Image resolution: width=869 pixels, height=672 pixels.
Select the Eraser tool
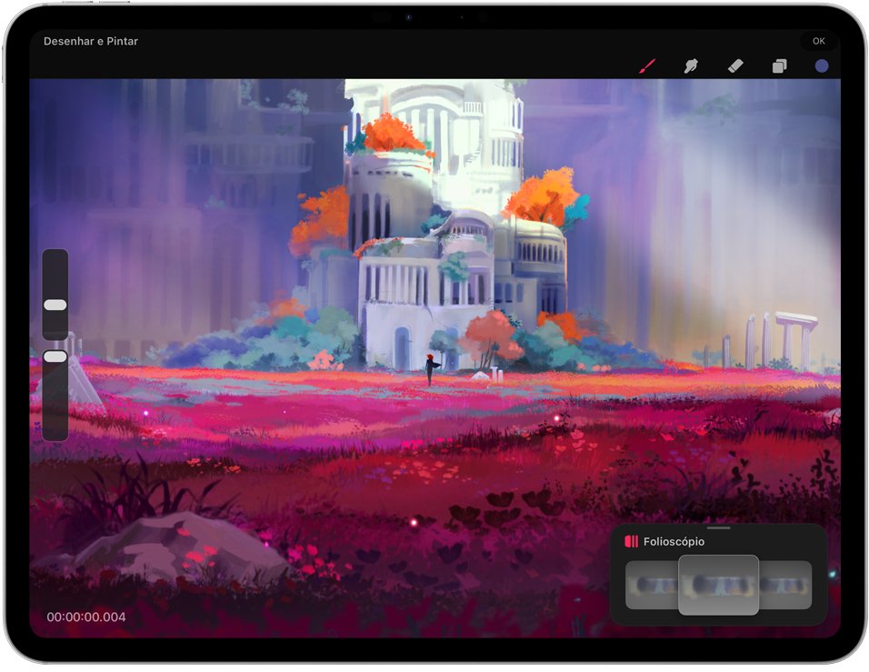point(735,66)
